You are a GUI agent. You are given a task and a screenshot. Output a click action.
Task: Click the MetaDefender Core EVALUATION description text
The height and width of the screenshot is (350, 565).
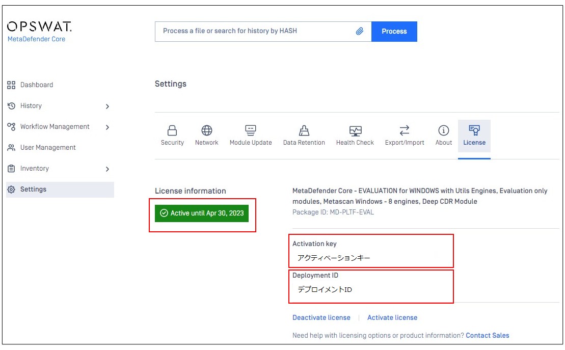click(420, 196)
